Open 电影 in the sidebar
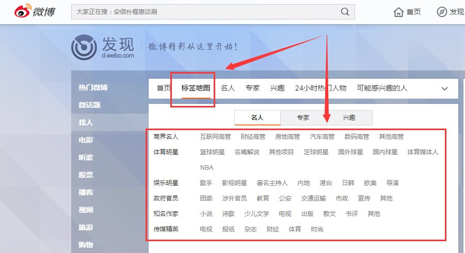465x253 pixels. coord(86,140)
